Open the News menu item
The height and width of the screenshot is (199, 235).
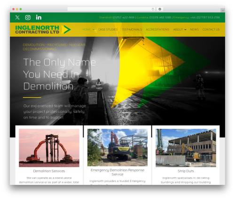[x=195, y=30]
